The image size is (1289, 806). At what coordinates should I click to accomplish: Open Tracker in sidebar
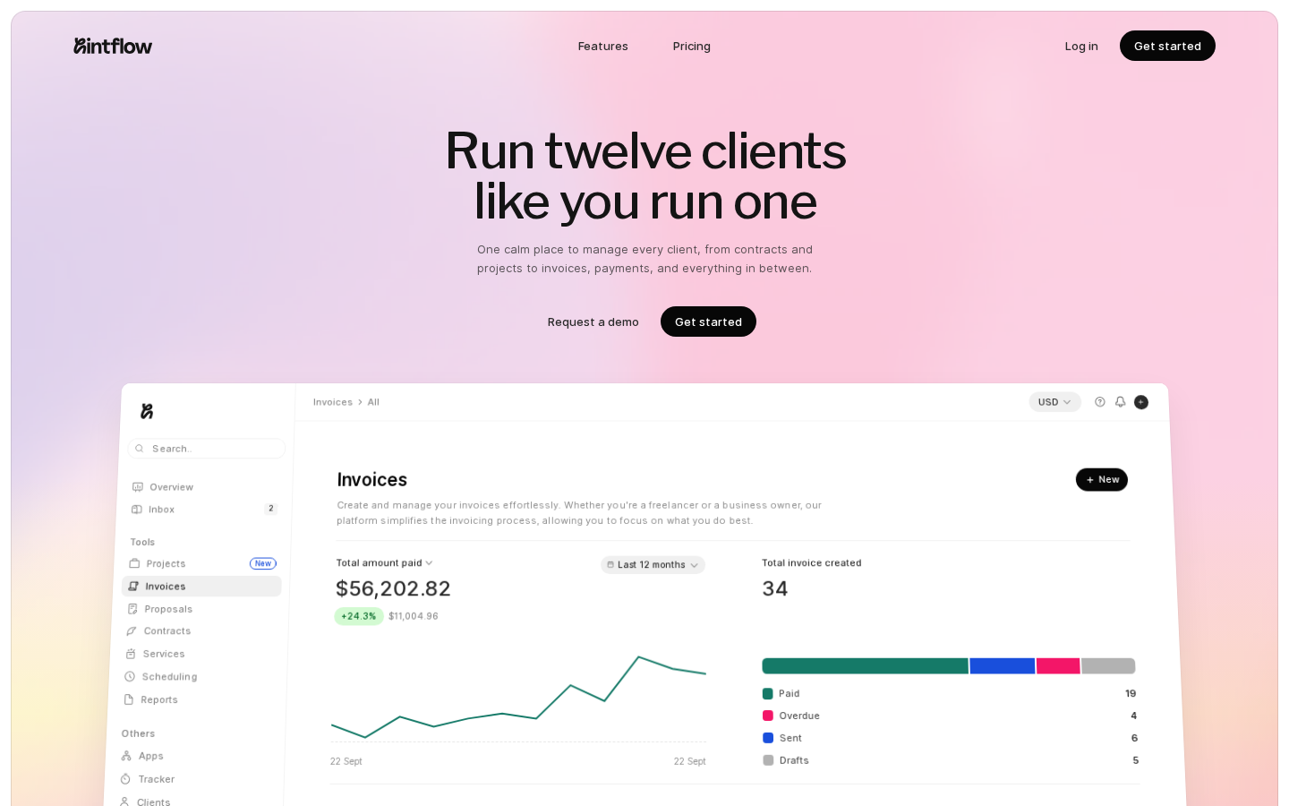tap(157, 779)
